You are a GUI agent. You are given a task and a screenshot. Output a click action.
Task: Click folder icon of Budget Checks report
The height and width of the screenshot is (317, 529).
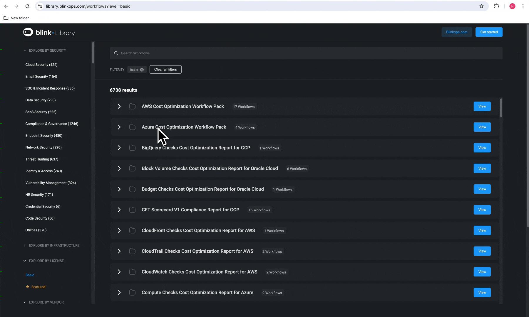pos(132,189)
